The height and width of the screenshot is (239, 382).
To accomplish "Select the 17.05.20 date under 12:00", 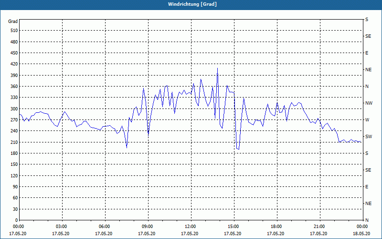I will (x=190, y=234).
